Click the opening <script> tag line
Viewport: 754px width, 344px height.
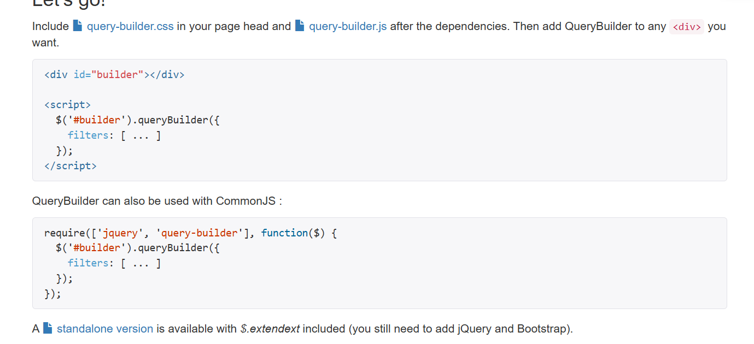pos(67,105)
